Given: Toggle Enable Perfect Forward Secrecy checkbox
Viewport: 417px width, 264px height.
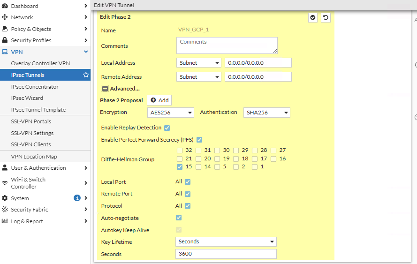Looking at the screenshot, I should click(199, 140).
